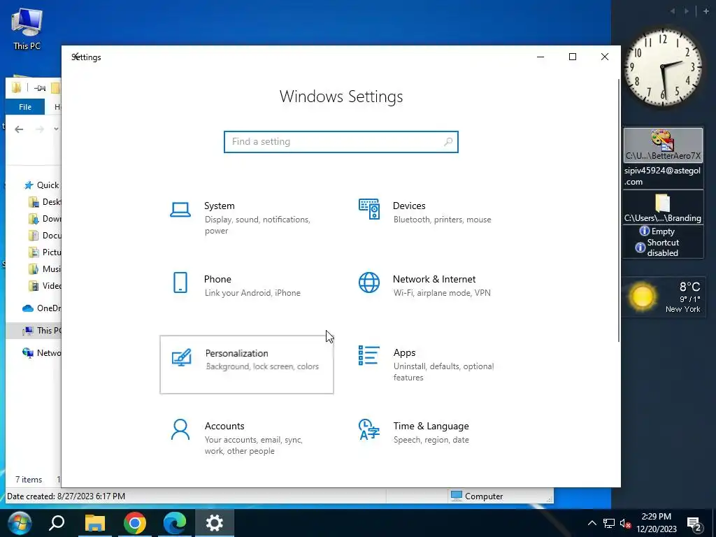Open File Explorer from the taskbar

coord(95,523)
